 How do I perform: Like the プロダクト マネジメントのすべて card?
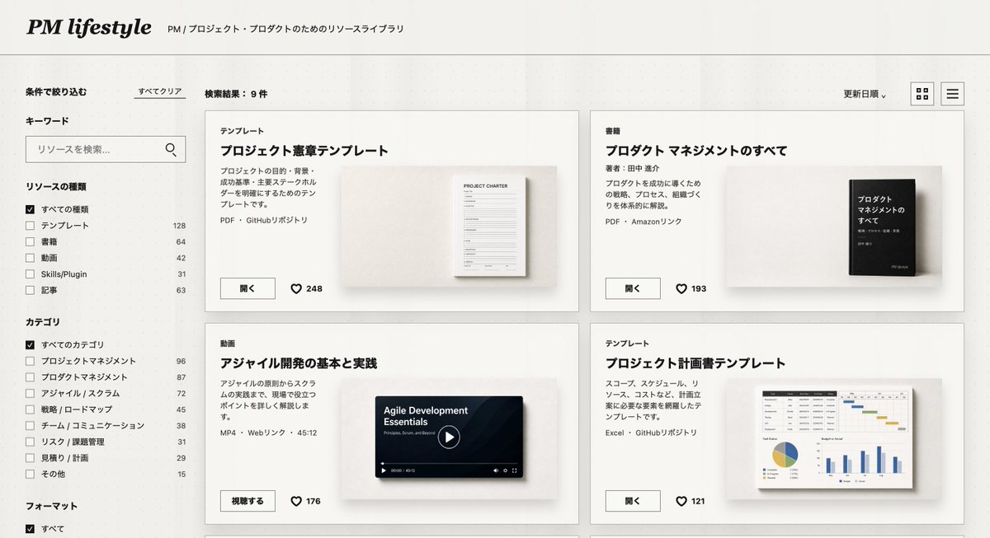coord(681,288)
